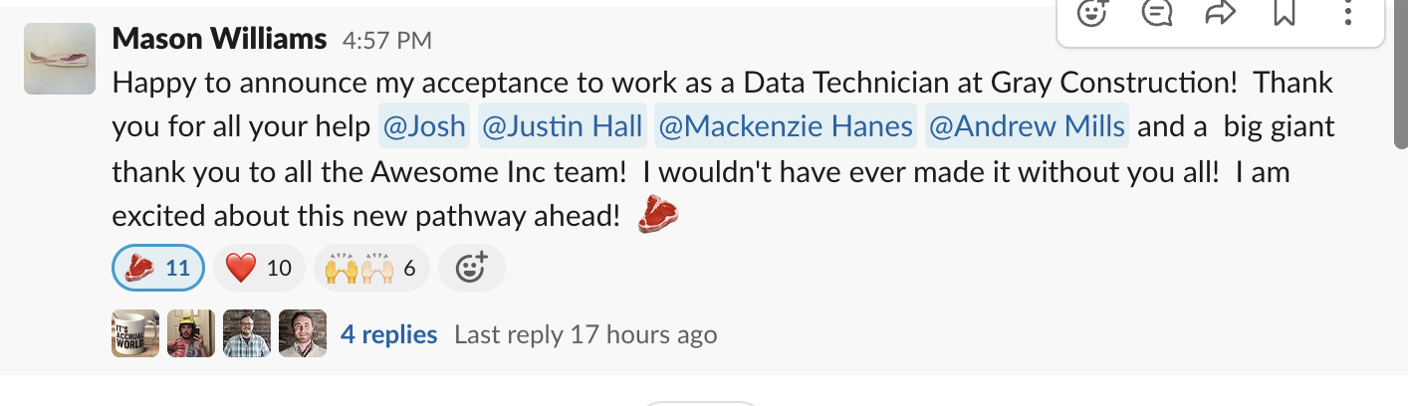Toggle off the steak reaction with 11

[x=158, y=268]
